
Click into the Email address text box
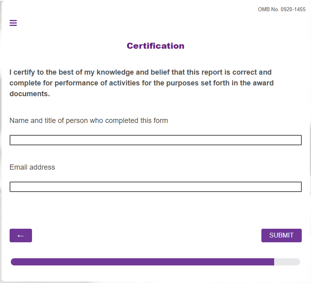tap(155, 187)
